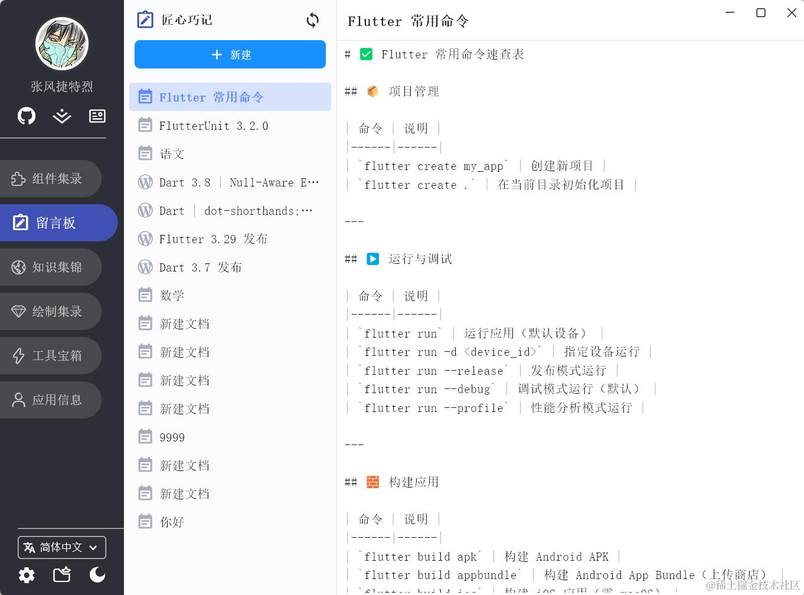
Task: Click the user avatar picture
Action: coord(62,44)
